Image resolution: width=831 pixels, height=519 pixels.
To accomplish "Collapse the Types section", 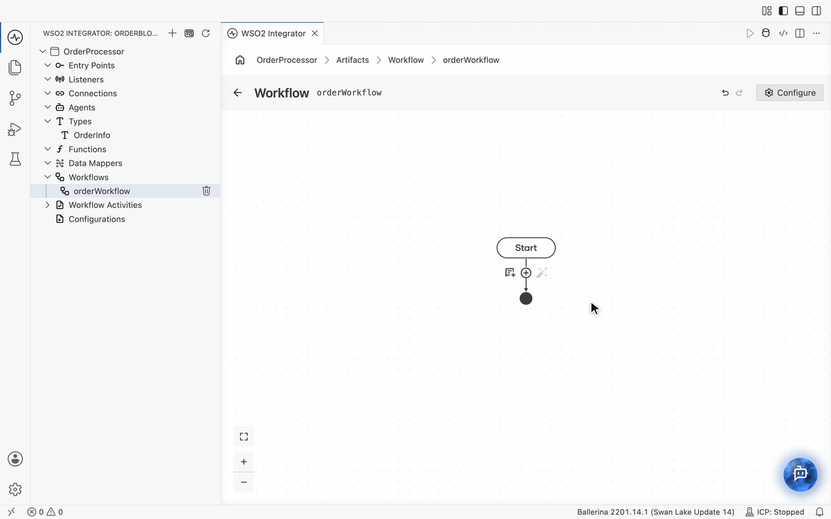I will point(48,121).
